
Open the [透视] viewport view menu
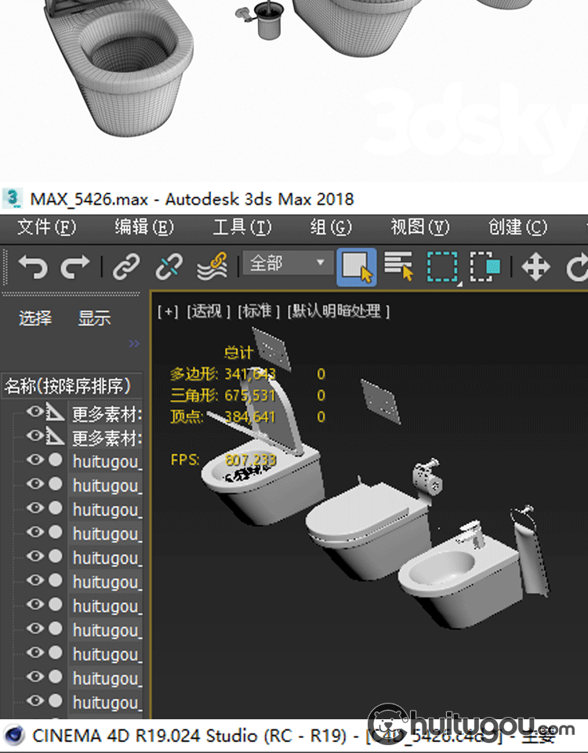point(209,311)
